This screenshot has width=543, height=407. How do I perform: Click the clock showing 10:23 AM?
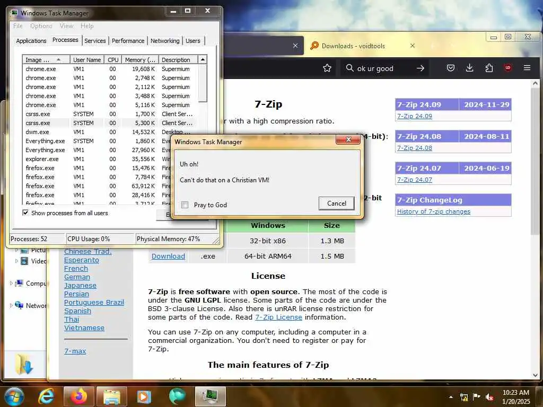pyautogui.click(x=515, y=393)
